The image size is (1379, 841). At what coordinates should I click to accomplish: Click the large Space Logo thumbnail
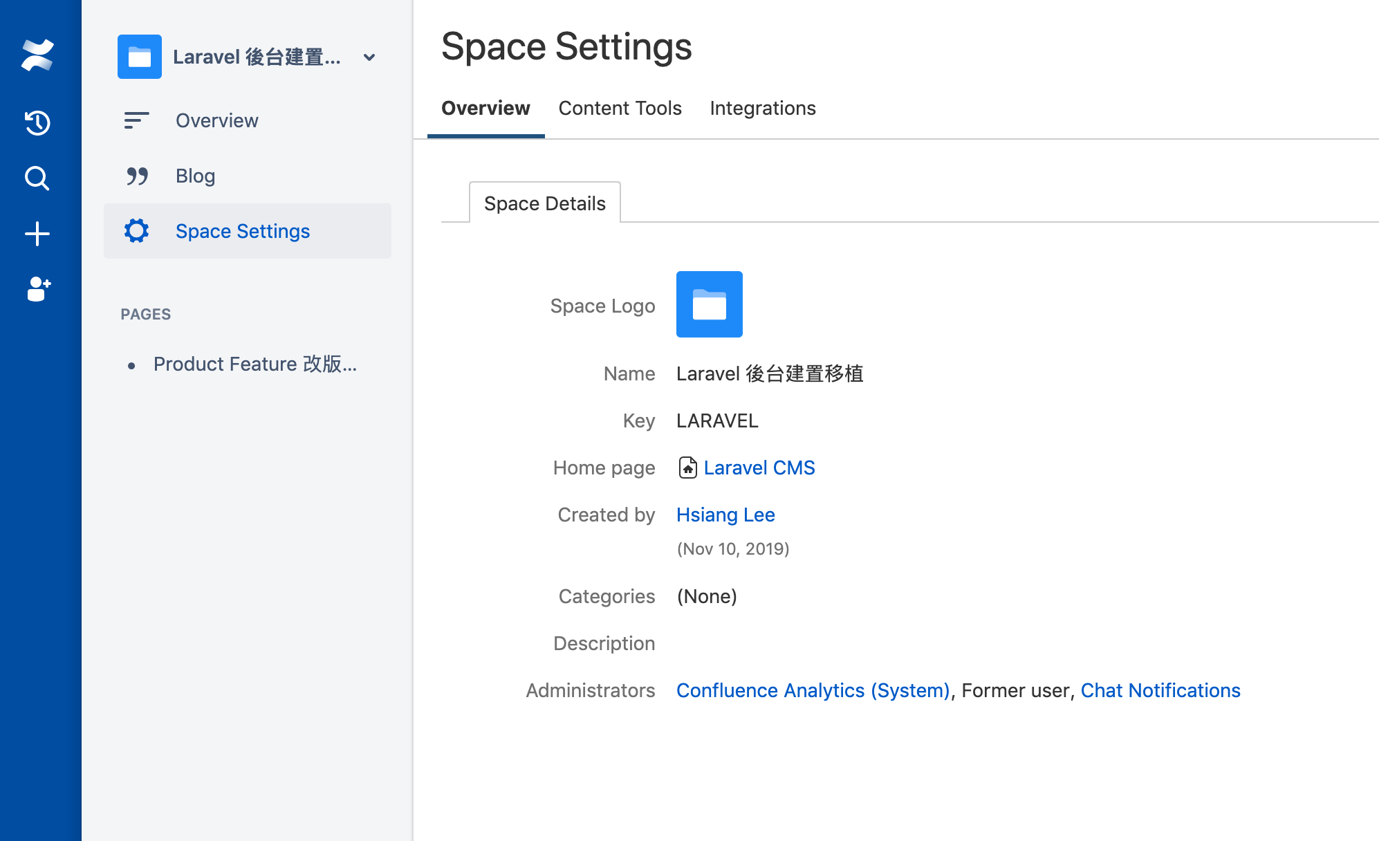pos(709,304)
